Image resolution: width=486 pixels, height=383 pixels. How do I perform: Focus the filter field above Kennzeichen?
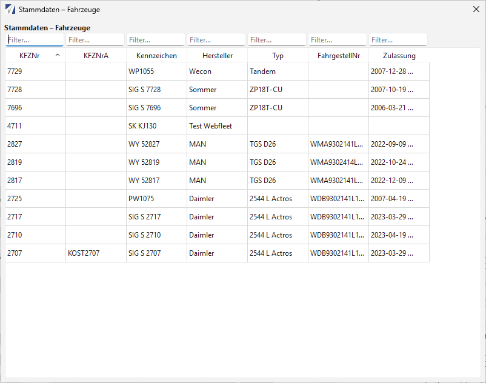156,40
